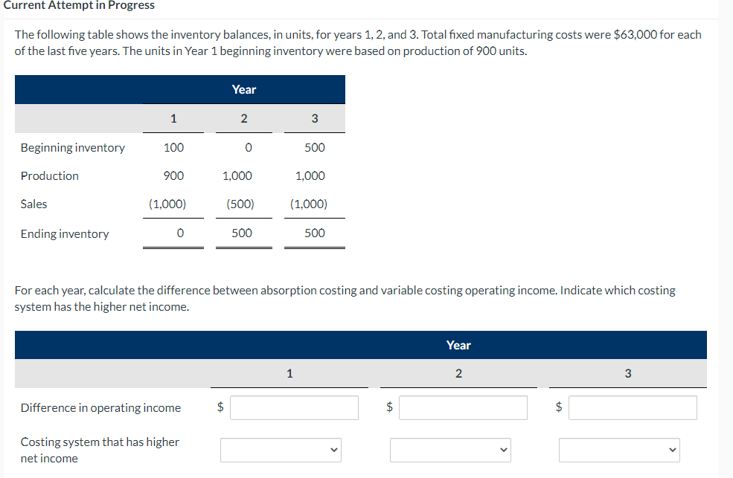Open the Year 1 costing system dropdown

pos(281,450)
